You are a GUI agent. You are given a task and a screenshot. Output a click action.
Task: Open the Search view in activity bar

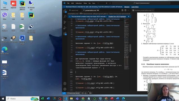pos(65,17)
